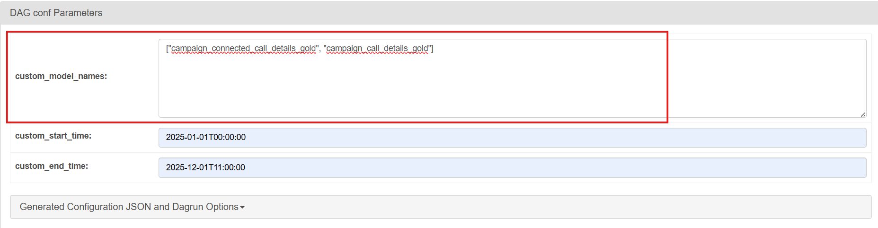Select the custom_start_time label
The image size is (878, 228).
pyautogui.click(x=53, y=136)
